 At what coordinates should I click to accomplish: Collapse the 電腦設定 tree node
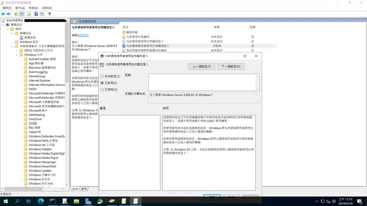pos(3,25)
